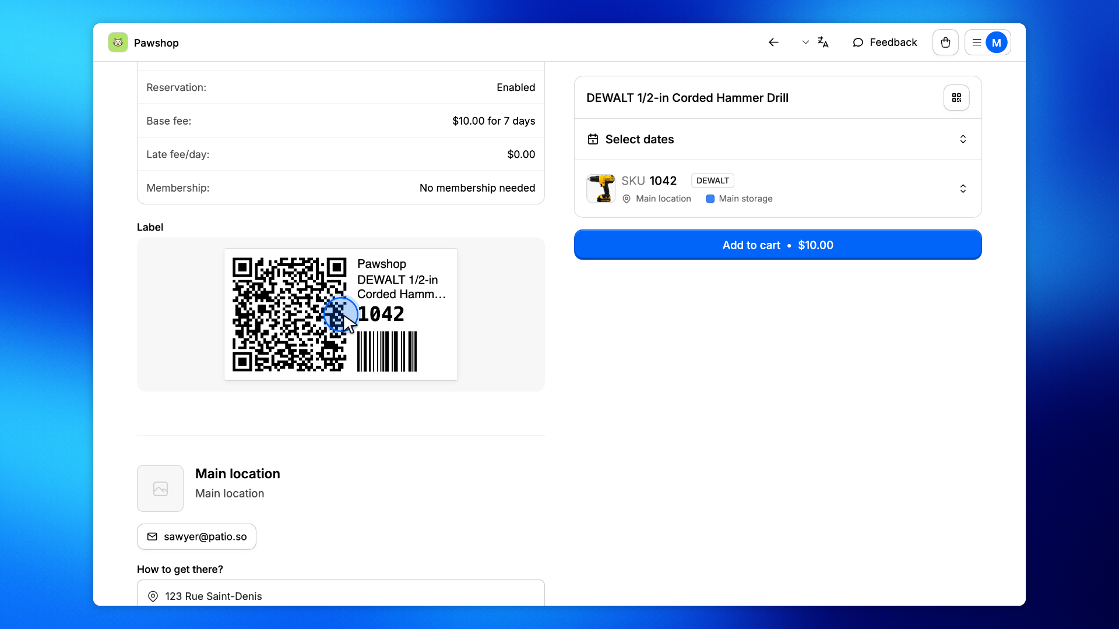This screenshot has height=629, width=1119.
Task: Open the hamburger menu icon
Action: click(977, 43)
